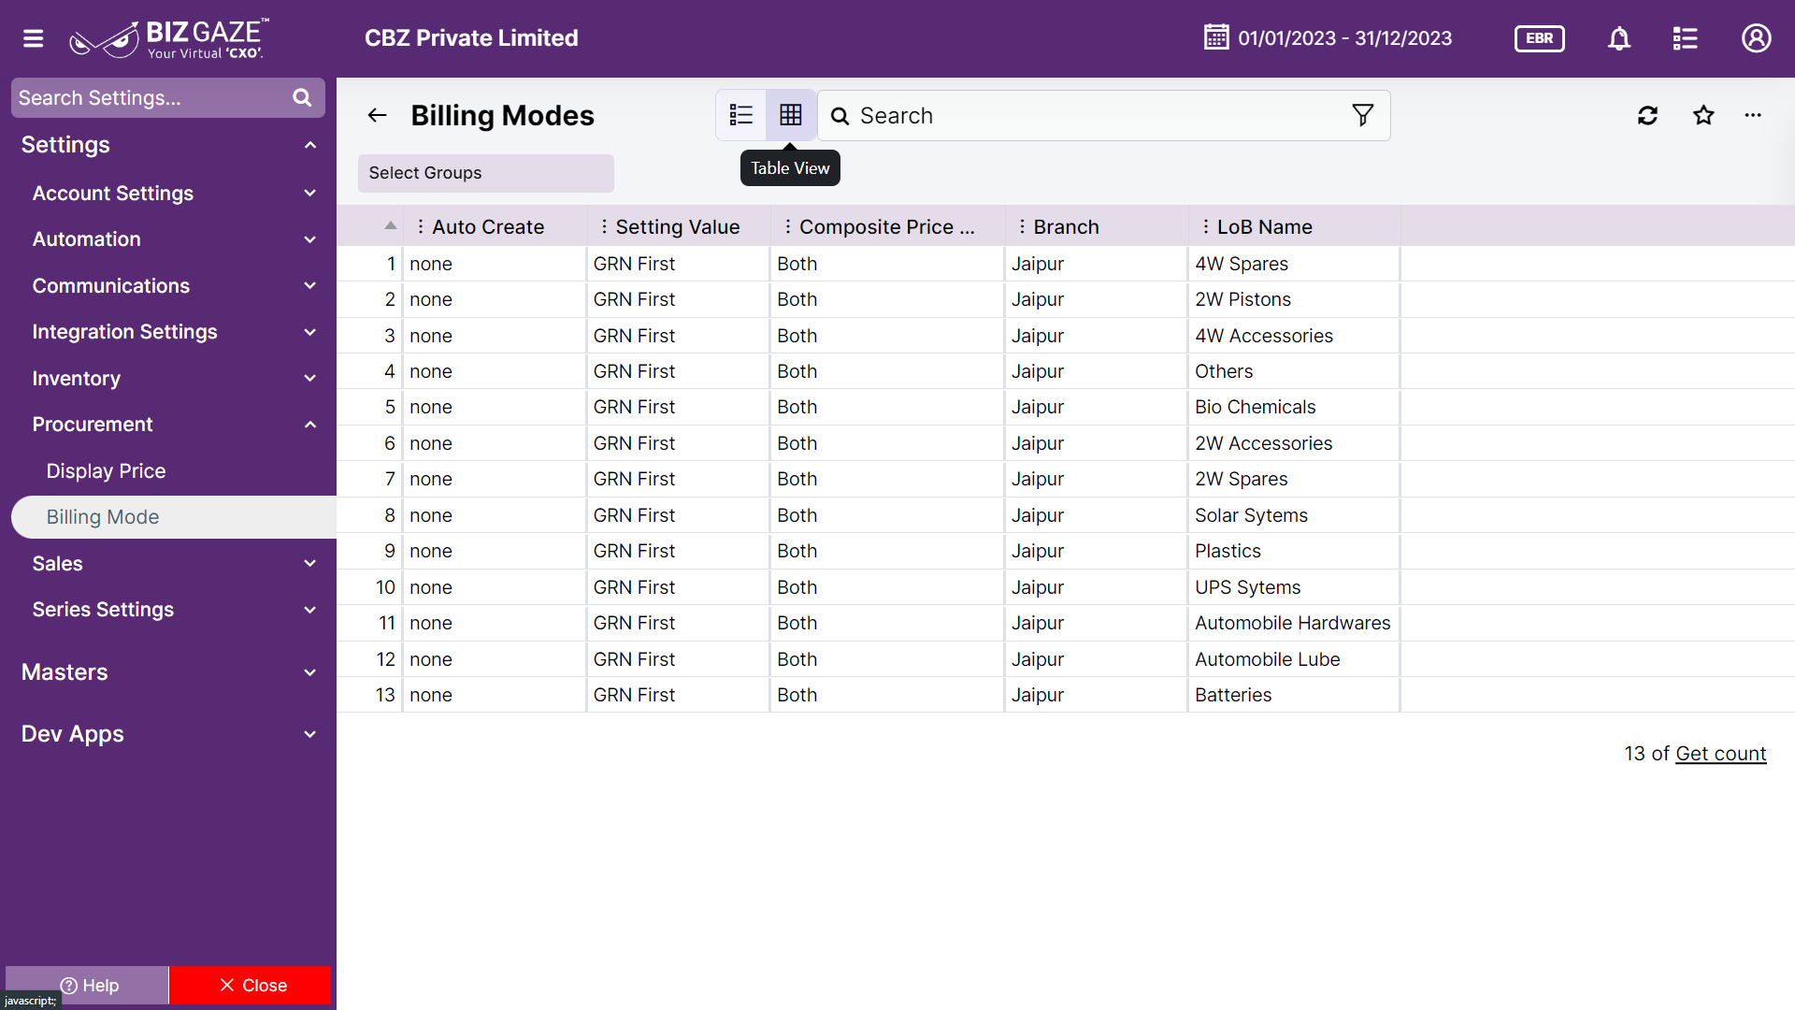Click the Get count link
Screen dimensions: 1795x1010
pos(1720,754)
